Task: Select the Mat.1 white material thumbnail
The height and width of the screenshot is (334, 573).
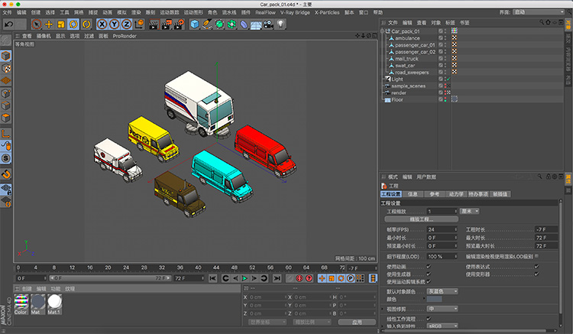Action: 54,303
